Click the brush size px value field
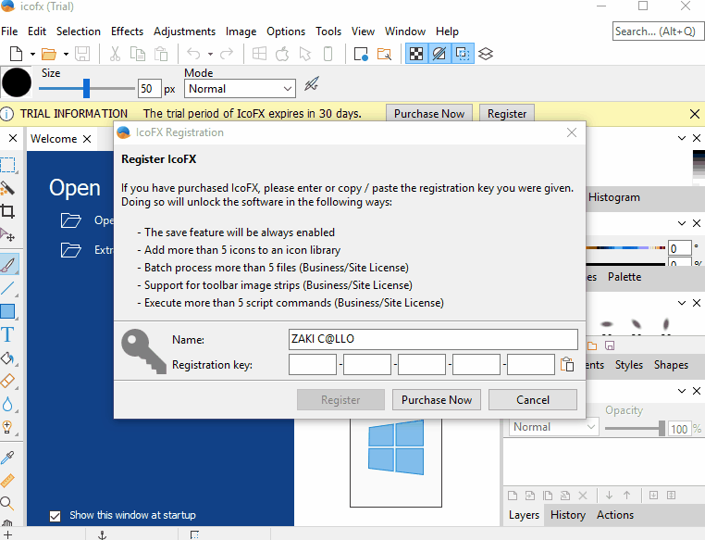Image resolution: width=705 pixels, height=540 pixels. tap(149, 89)
